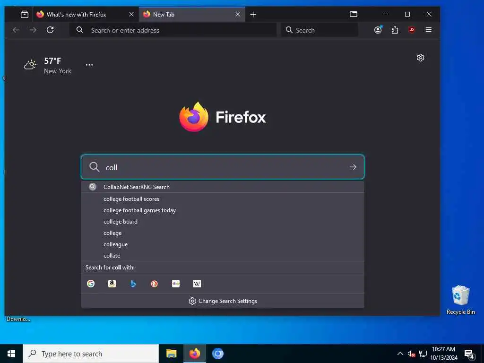Open Change Search Settings
This screenshot has width=484, height=363.
click(x=223, y=301)
